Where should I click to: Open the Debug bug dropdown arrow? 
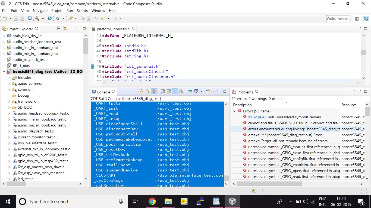coord(63,18)
